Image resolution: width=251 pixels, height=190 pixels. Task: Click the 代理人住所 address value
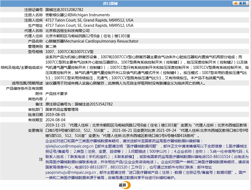coord(88,36)
